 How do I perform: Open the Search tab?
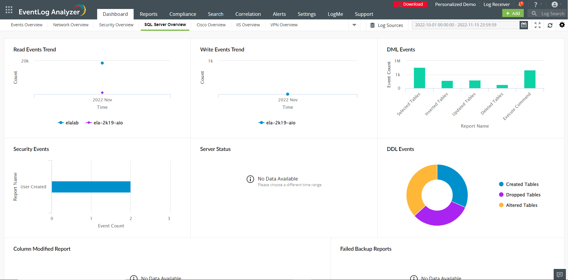coord(216,14)
